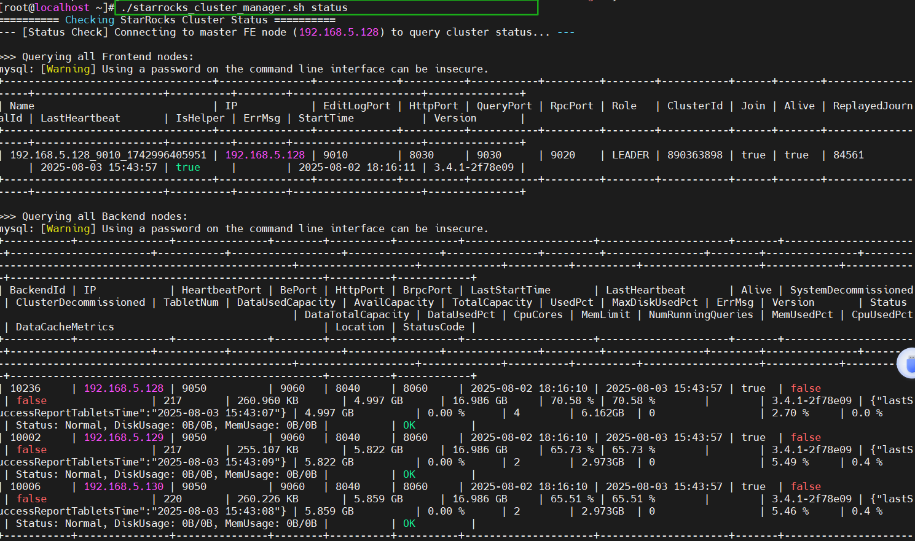Click the TabletNum value 220

click(173, 499)
